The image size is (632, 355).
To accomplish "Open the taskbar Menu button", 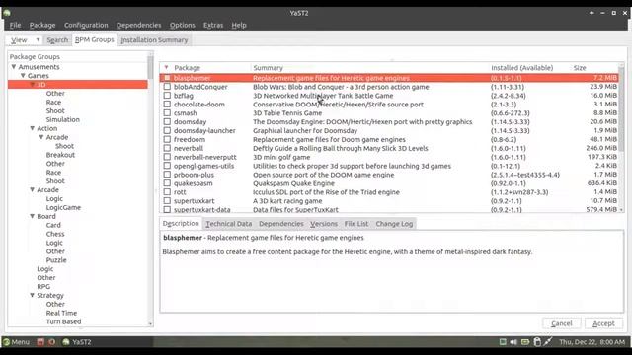I will (16, 342).
